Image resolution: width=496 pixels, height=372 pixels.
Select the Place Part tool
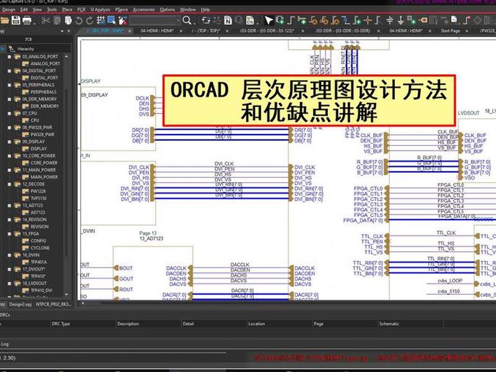pyautogui.click(x=280, y=20)
